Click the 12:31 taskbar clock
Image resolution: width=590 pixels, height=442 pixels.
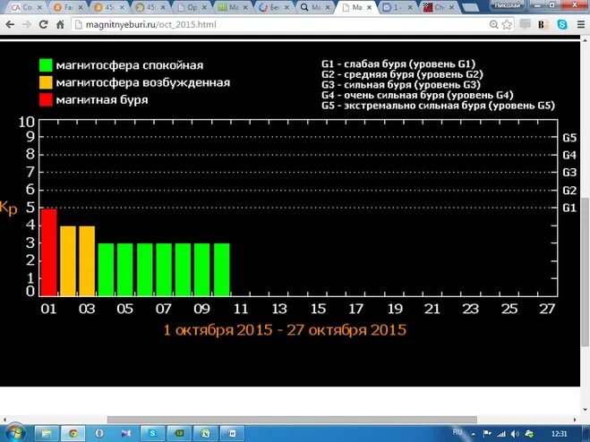click(x=560, y=434)
